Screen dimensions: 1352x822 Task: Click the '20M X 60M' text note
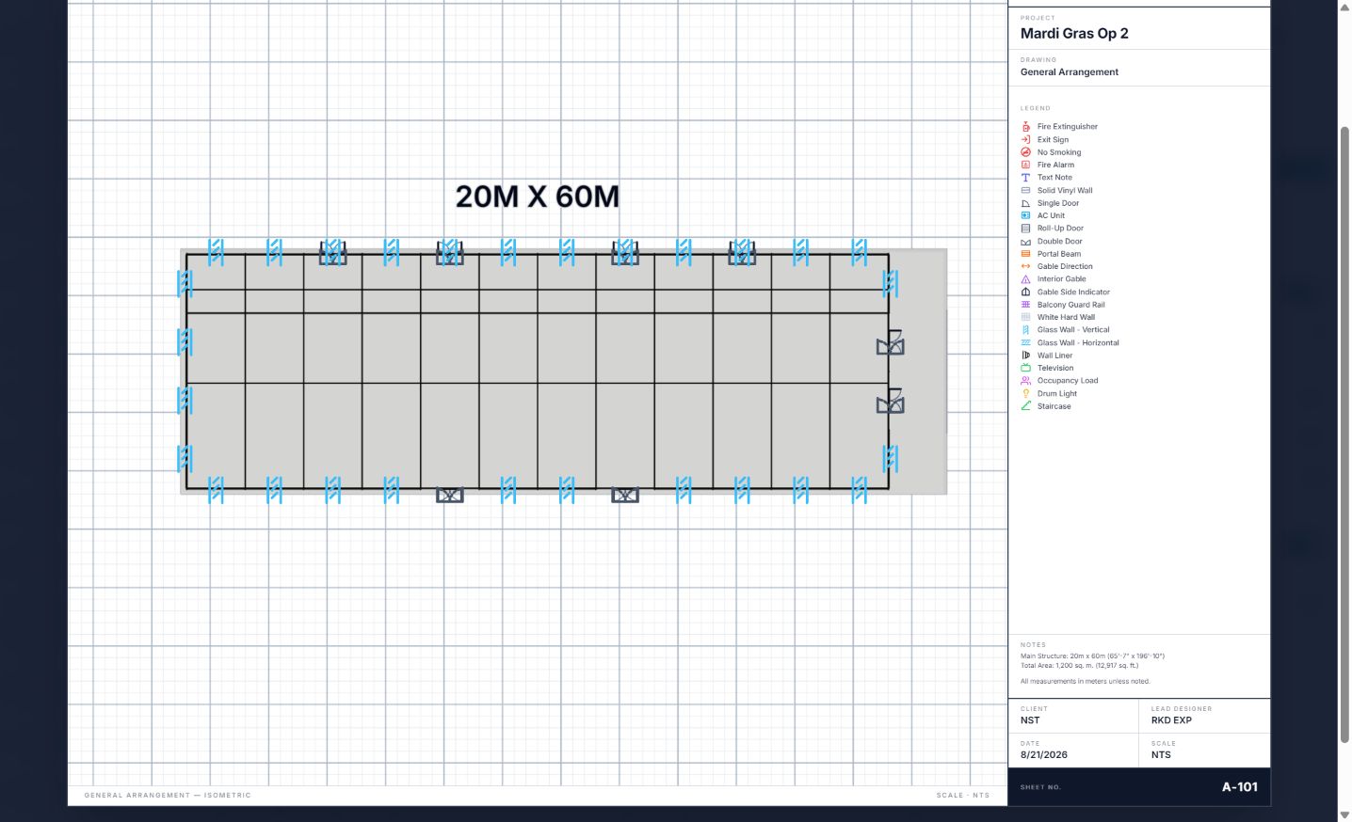click(x=538, y=197)
